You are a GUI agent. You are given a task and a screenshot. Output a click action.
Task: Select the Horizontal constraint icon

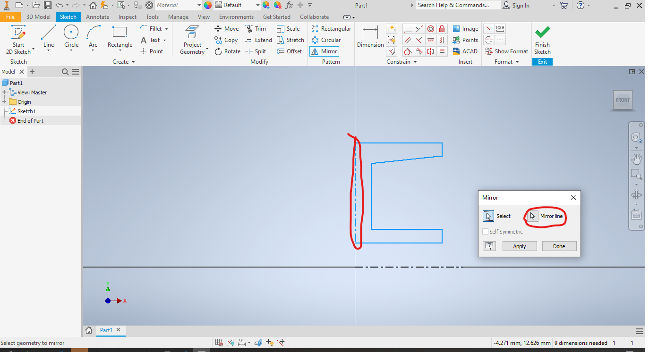430,40
